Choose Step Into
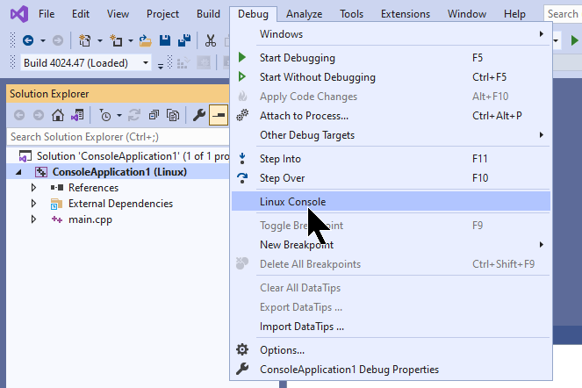This screenshot has height=388, width=582. pos(391,159)
